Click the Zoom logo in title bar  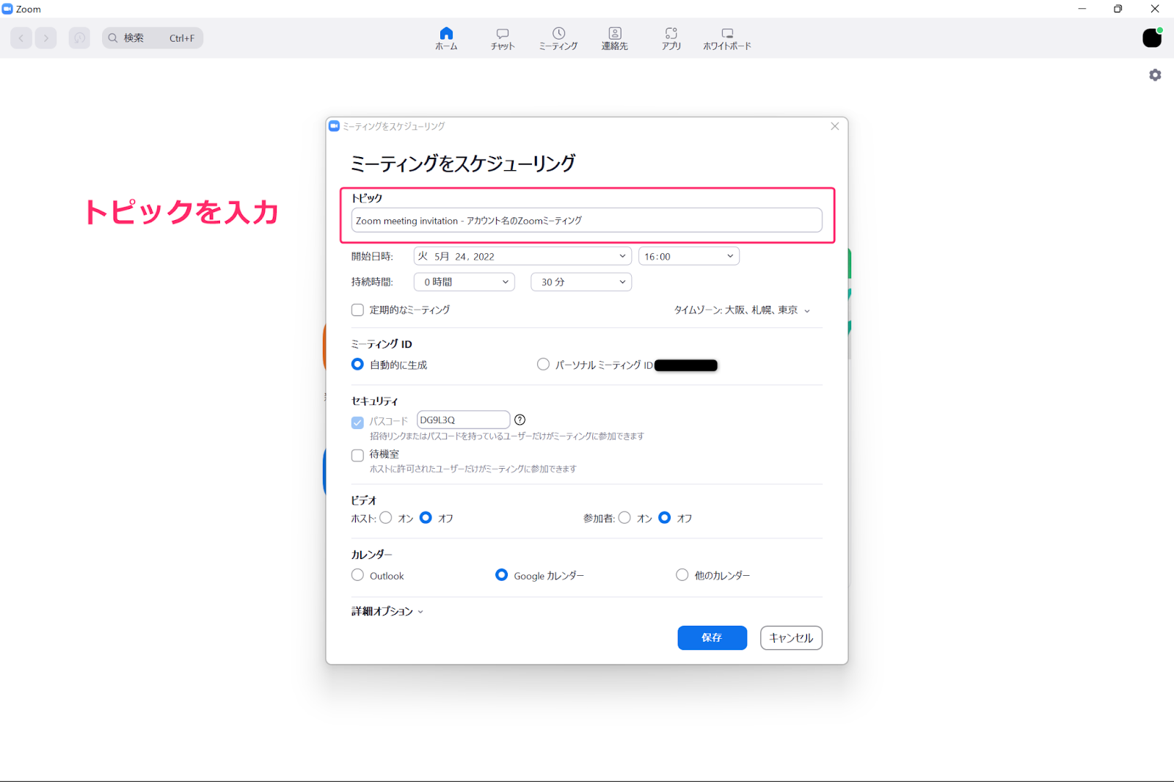pyautogui.click(x=7, y=9)
